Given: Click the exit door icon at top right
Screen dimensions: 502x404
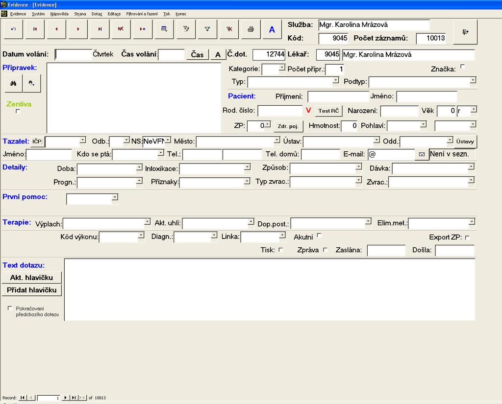Looking at the screenshot, I should [x=466, y=32].
